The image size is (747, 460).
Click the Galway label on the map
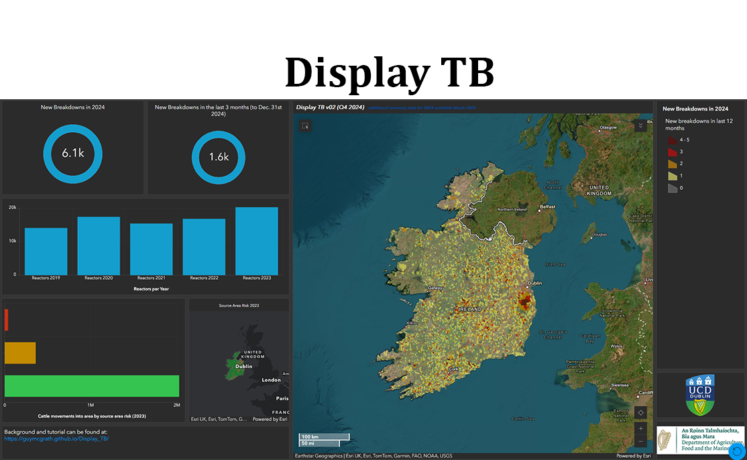[x=435, y=288]
